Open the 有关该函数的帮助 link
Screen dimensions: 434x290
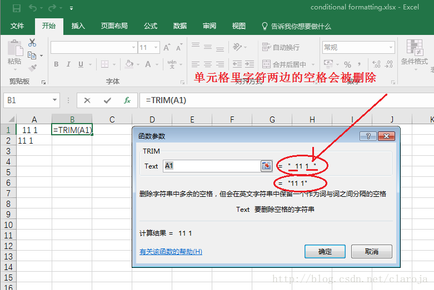click(171, 251)
